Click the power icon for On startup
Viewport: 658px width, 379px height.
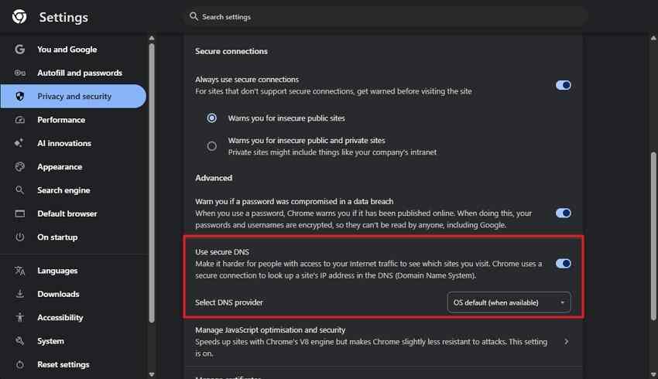coord(19,237)
